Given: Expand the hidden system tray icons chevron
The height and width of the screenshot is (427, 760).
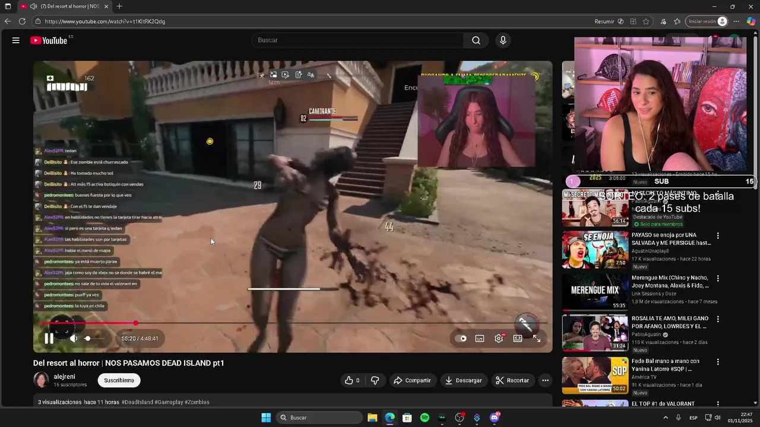Looking at the screenshot, I should (x=666, y=418).
